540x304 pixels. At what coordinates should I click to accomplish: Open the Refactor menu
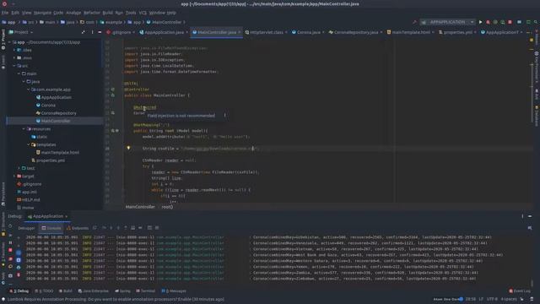[92, 13]
